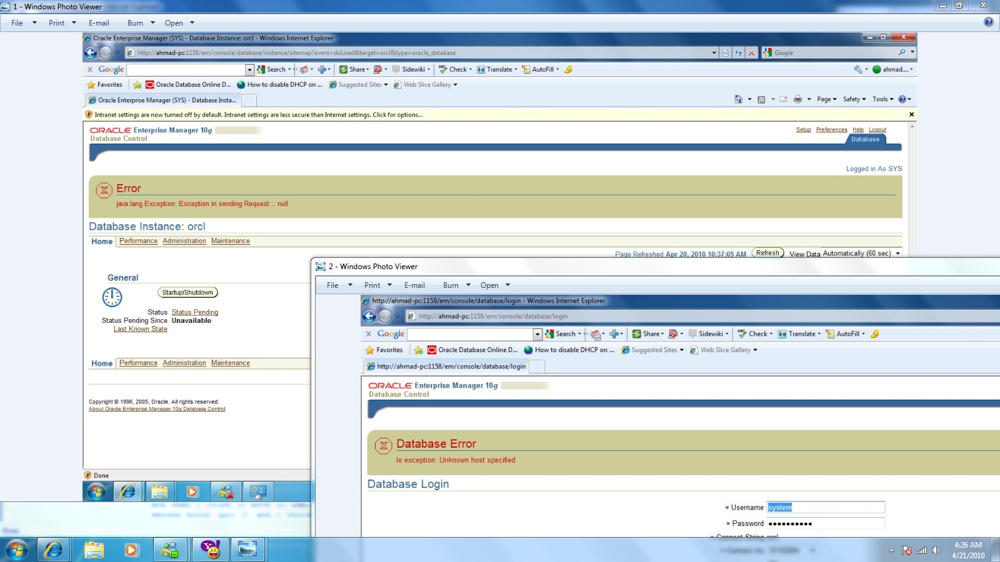Screen dimensions: 1000x562
Task: Open the File menu in window 2 Photo Viewer
Action: point(339,285)
